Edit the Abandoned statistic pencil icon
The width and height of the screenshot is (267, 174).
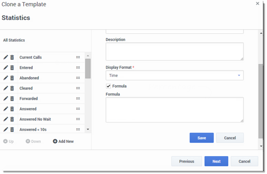(6, 78)
